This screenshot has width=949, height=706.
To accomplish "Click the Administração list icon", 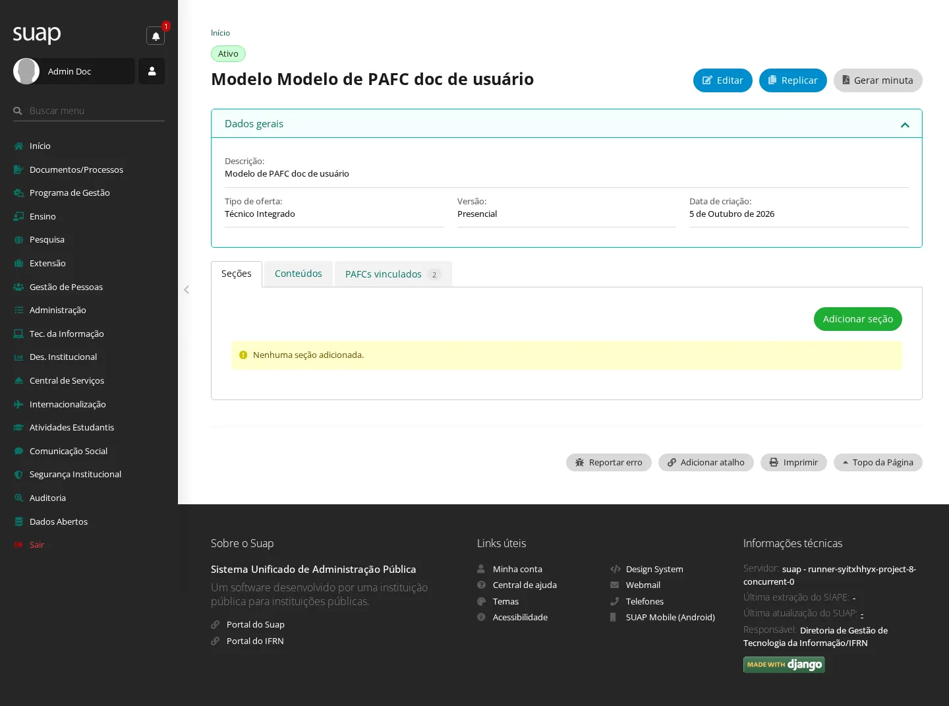I will (x=18, y=310).
